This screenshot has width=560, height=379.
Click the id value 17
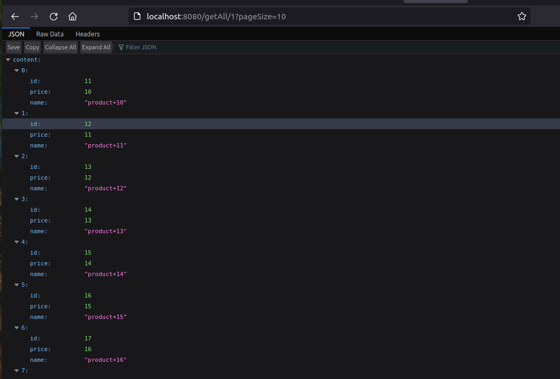click(x=88, y=338)
